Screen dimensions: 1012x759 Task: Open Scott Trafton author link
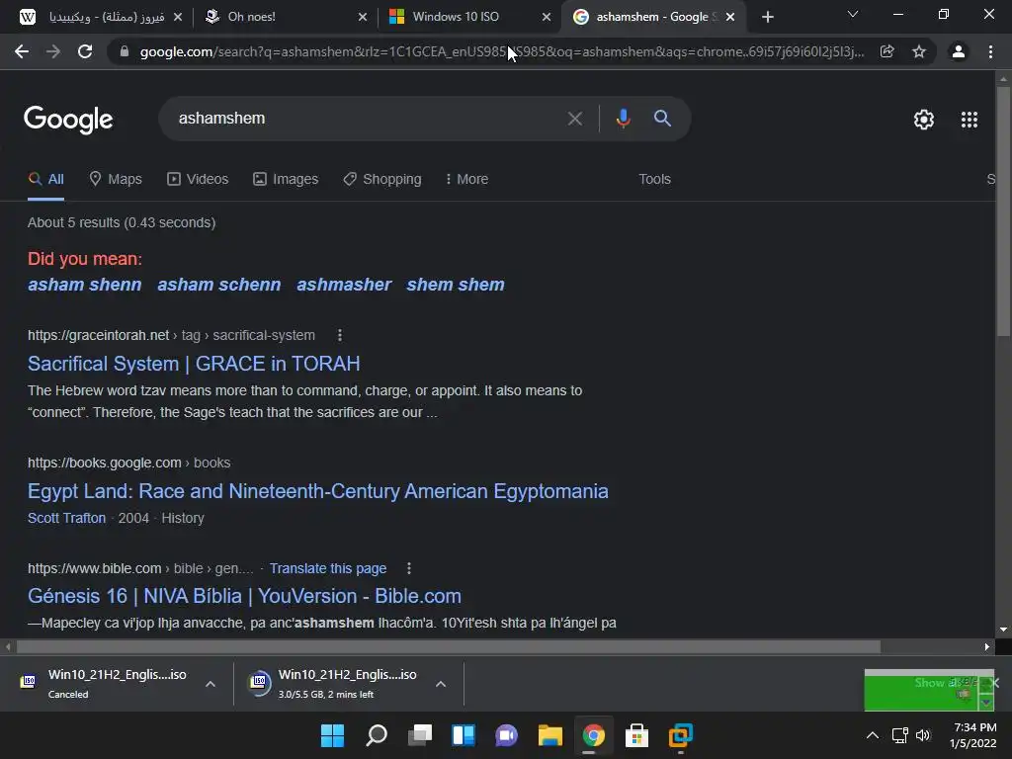pos(66,518)
